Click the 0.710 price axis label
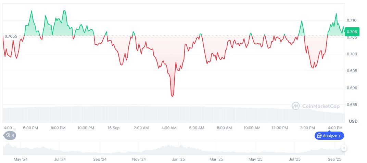 click(x=351, y=21)
